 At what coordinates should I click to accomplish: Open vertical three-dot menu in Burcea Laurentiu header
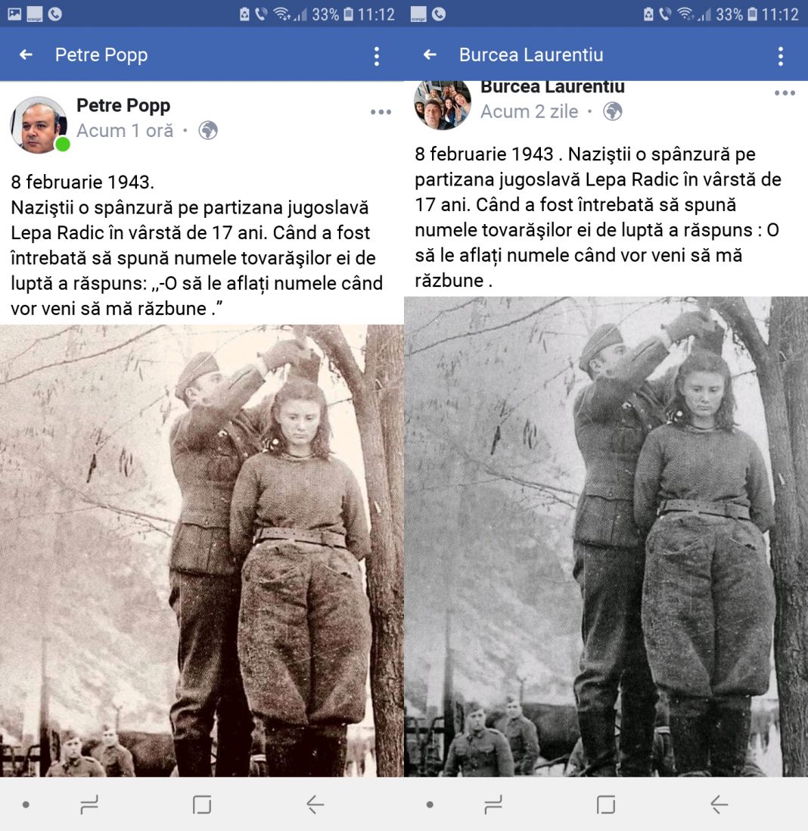[781, 56]
